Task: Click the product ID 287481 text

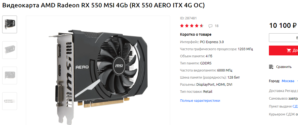Action: (x=188, y=18)
